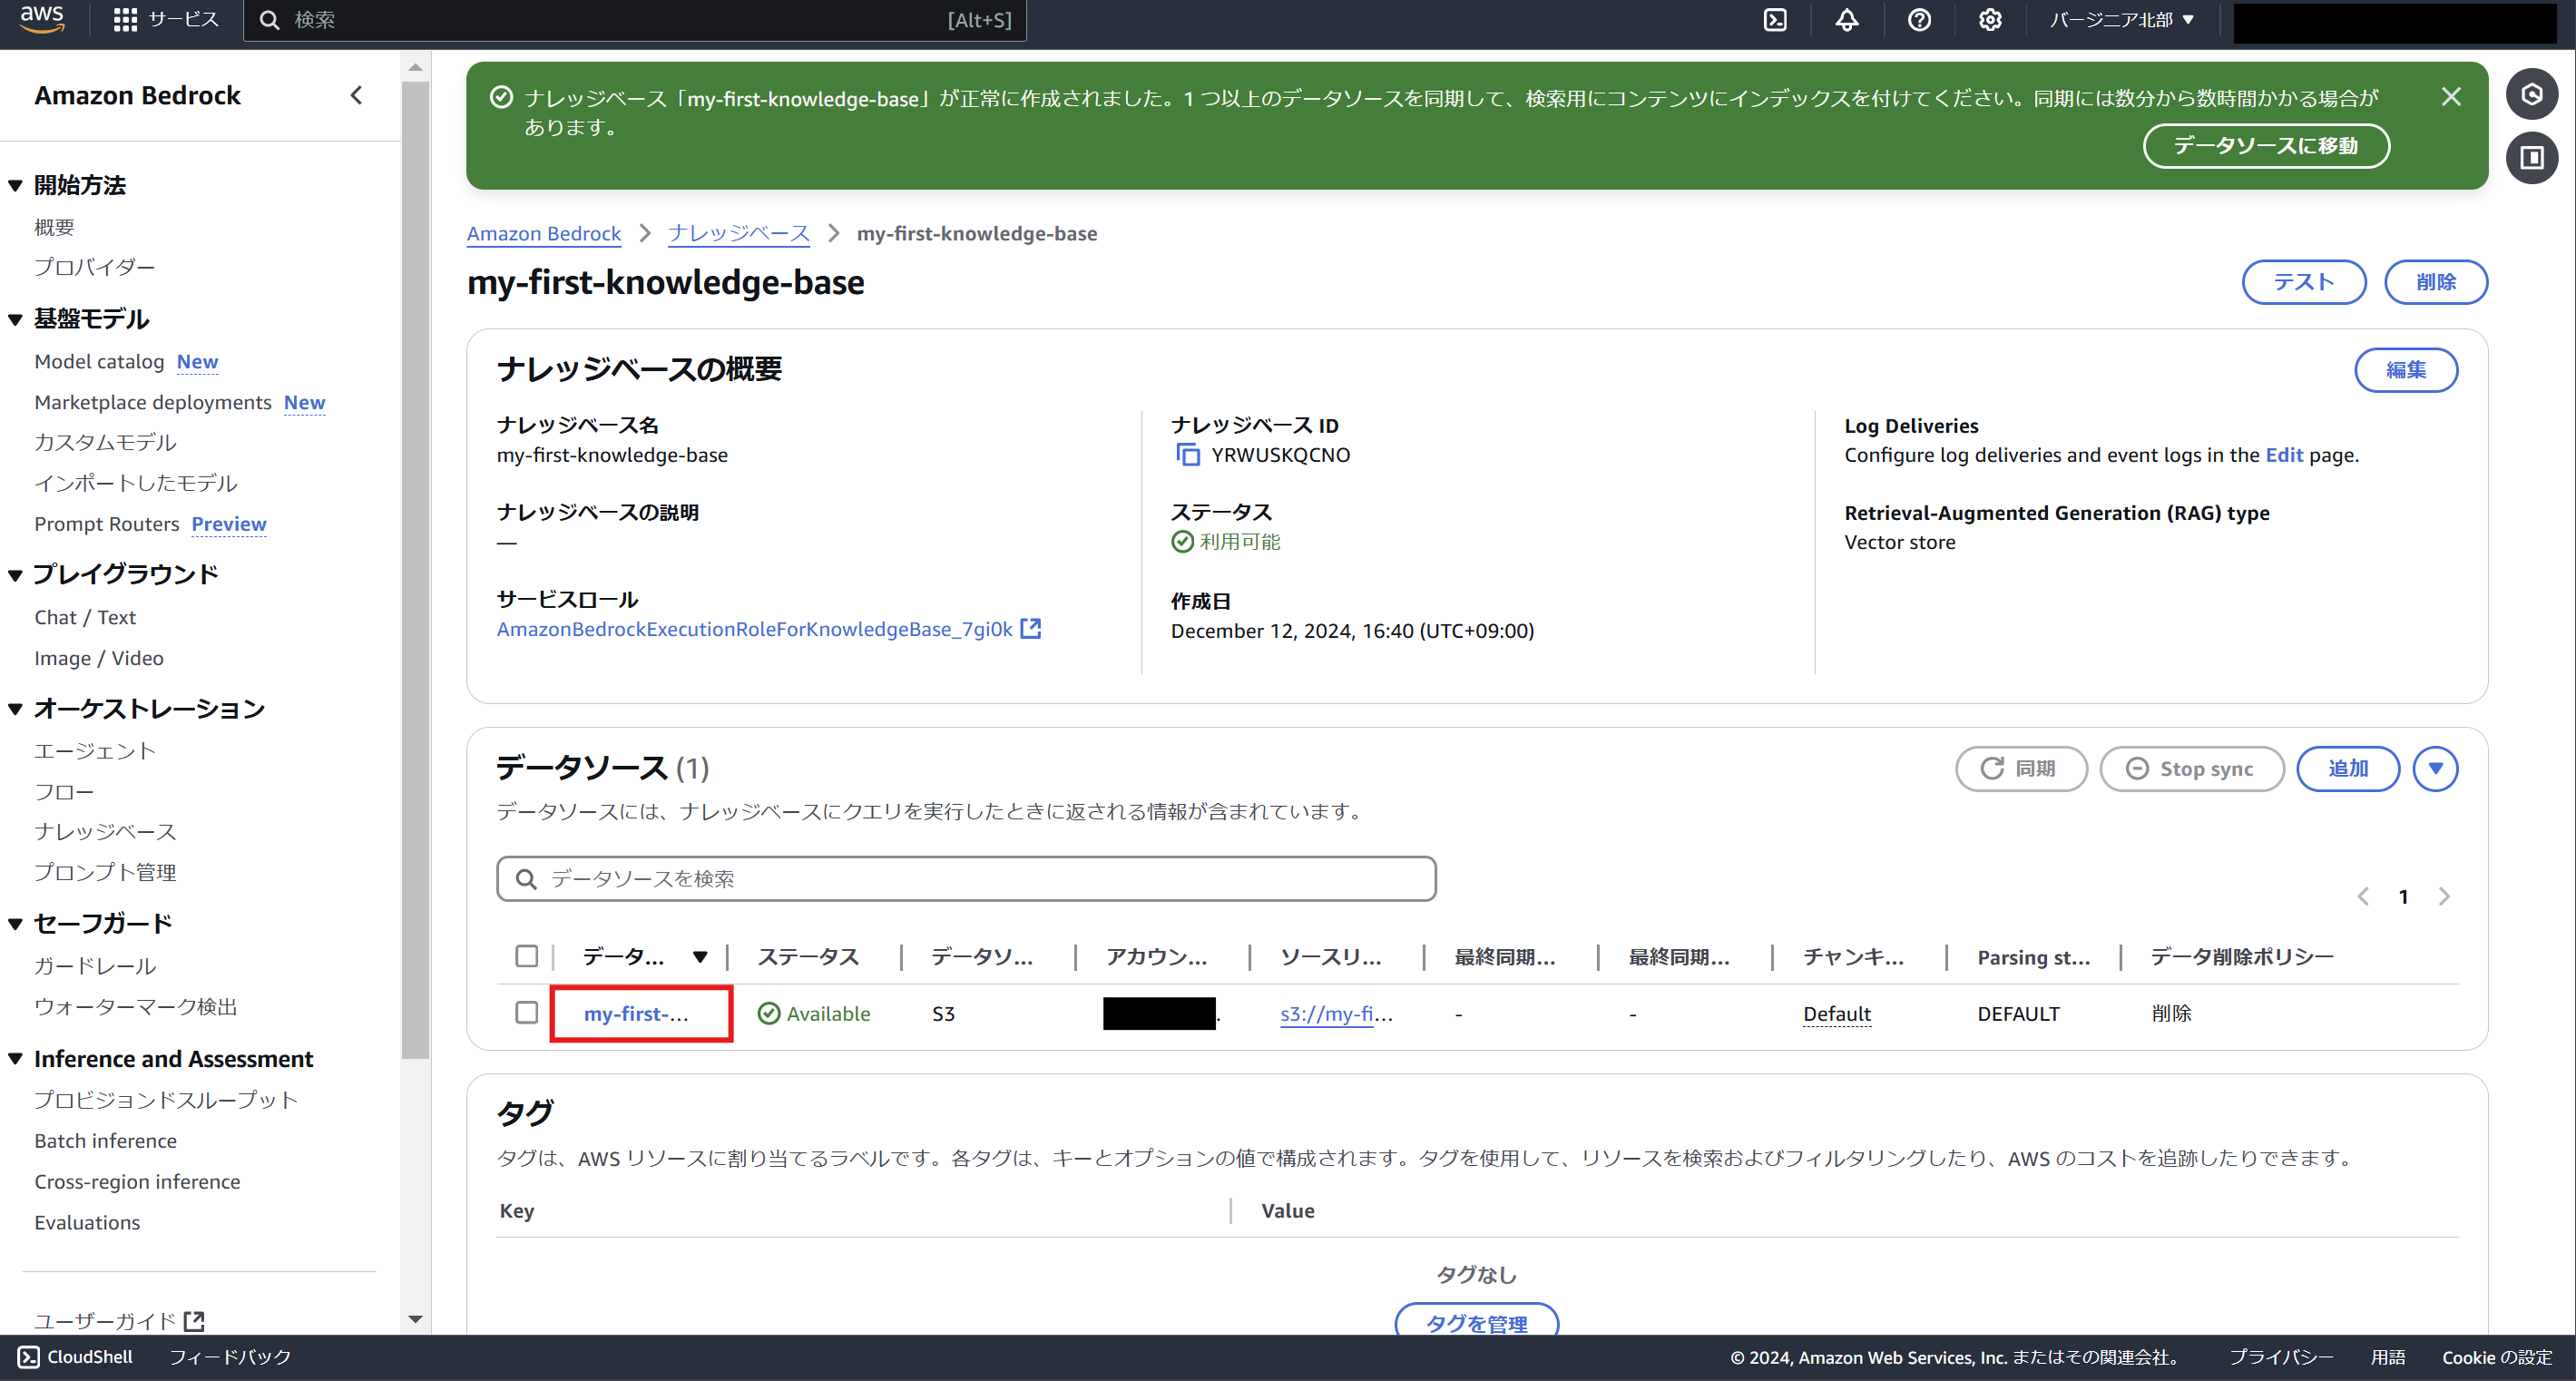Image resolution: width=2576 pixels, height=1381 pixels.
Task: Open the data source actions dropdown arrow
Action: click(x=2435, y=768)
